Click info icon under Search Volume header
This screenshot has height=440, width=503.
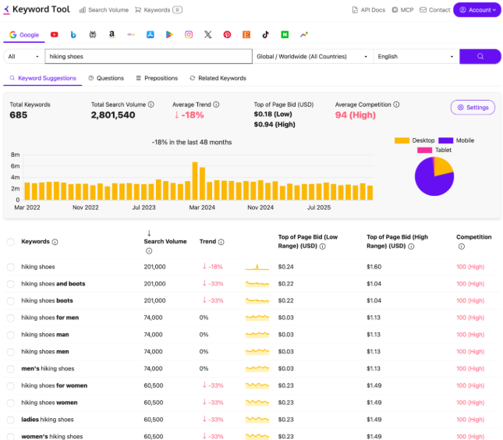click(x=149, y=251)
